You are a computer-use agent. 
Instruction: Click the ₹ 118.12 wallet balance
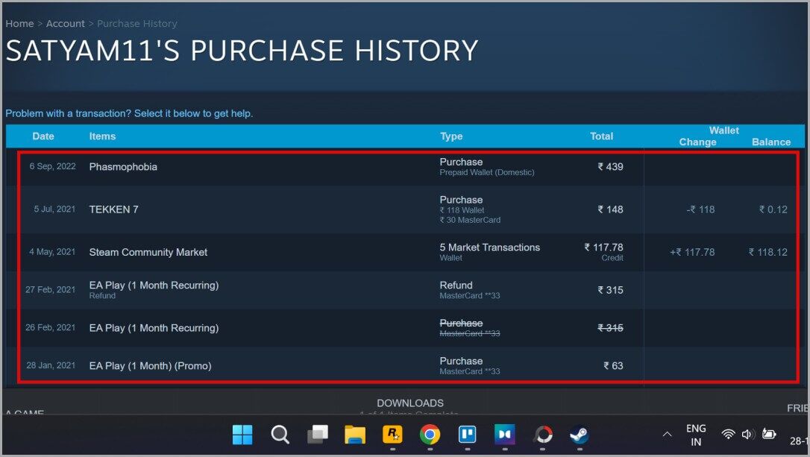tap(767, 253)
